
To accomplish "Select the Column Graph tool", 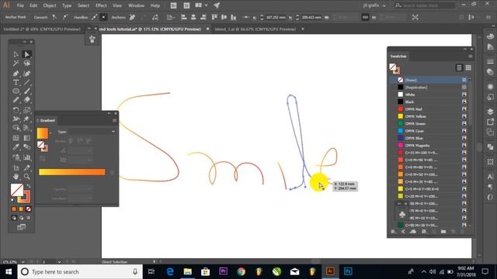I will 27,157.
